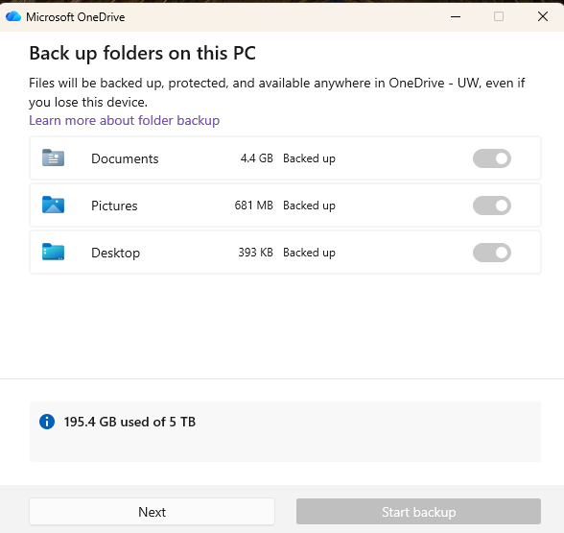Click the disabled maximize window button
This screenshot has width=564, height=533.
click(x=499, y=16)
